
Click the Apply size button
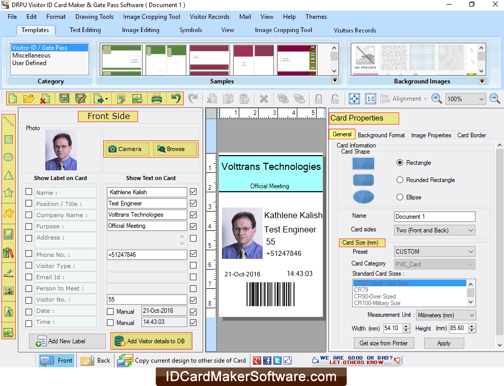tap(444, 343)
